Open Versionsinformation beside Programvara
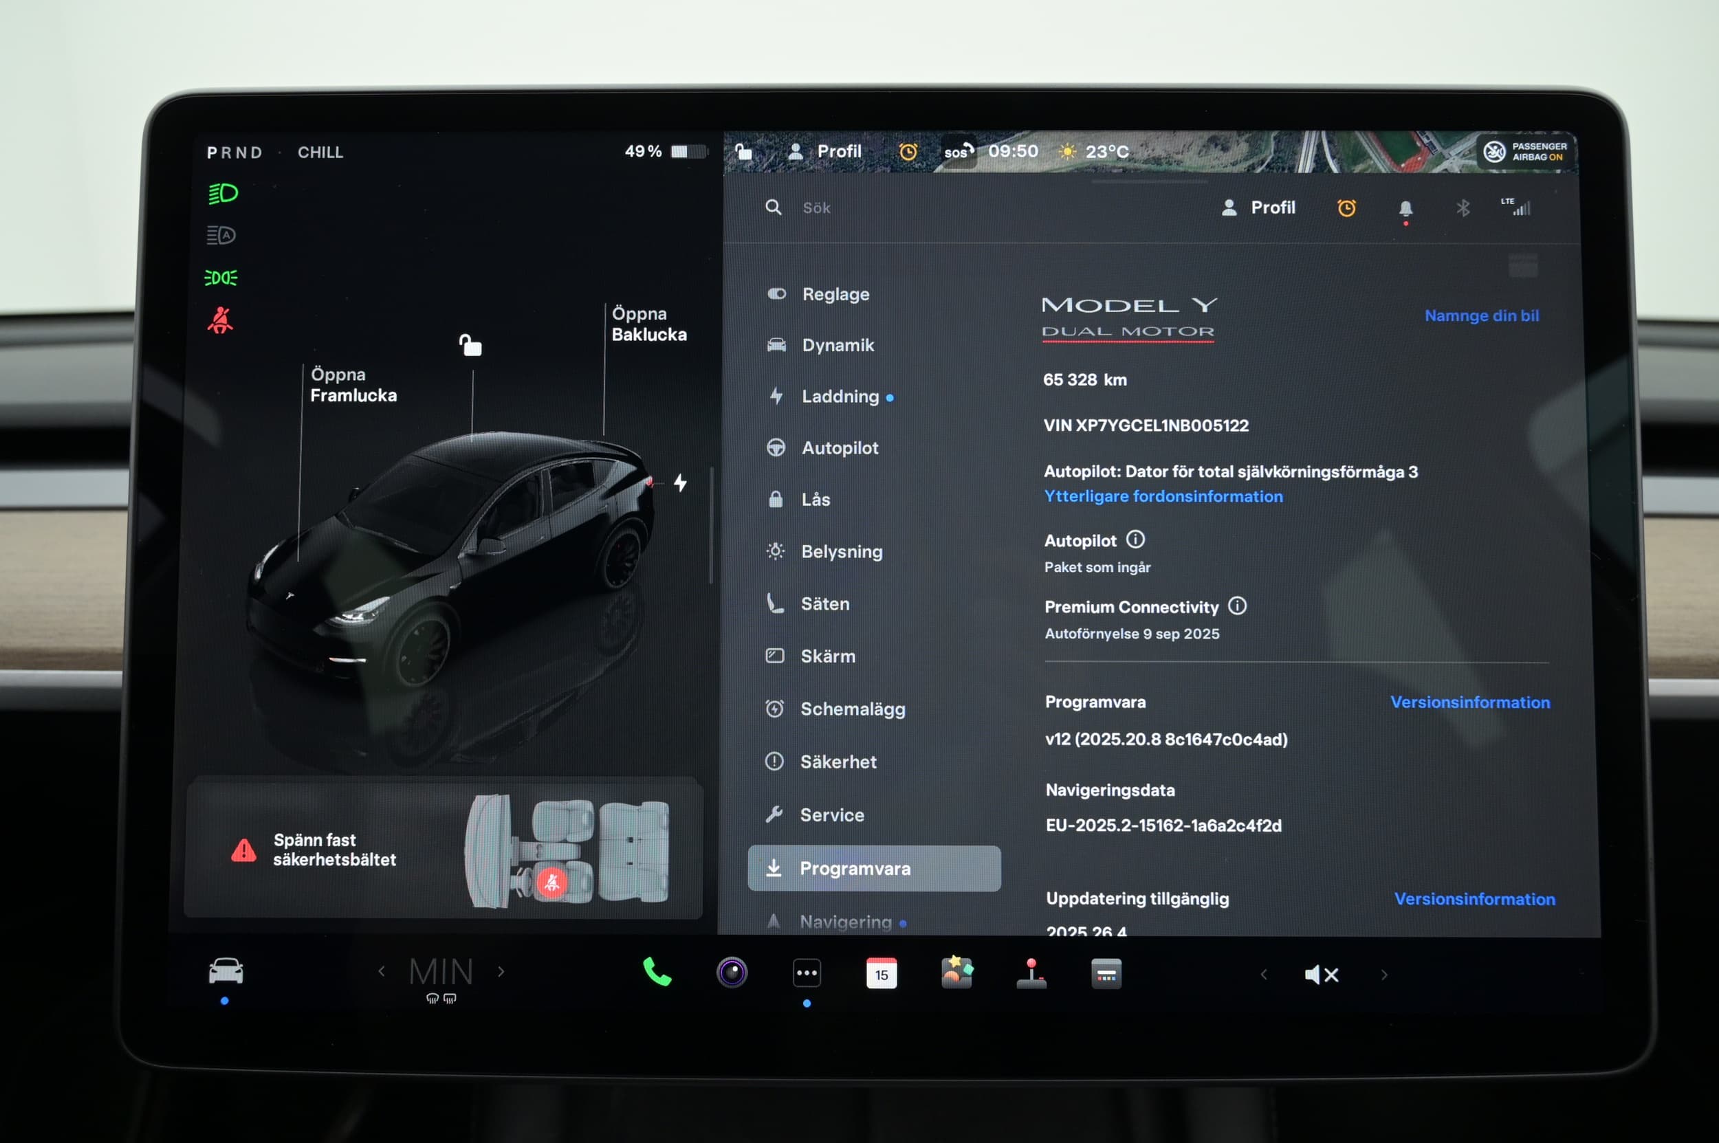Screen dimensions: 1719x1143 [1470, 702]
